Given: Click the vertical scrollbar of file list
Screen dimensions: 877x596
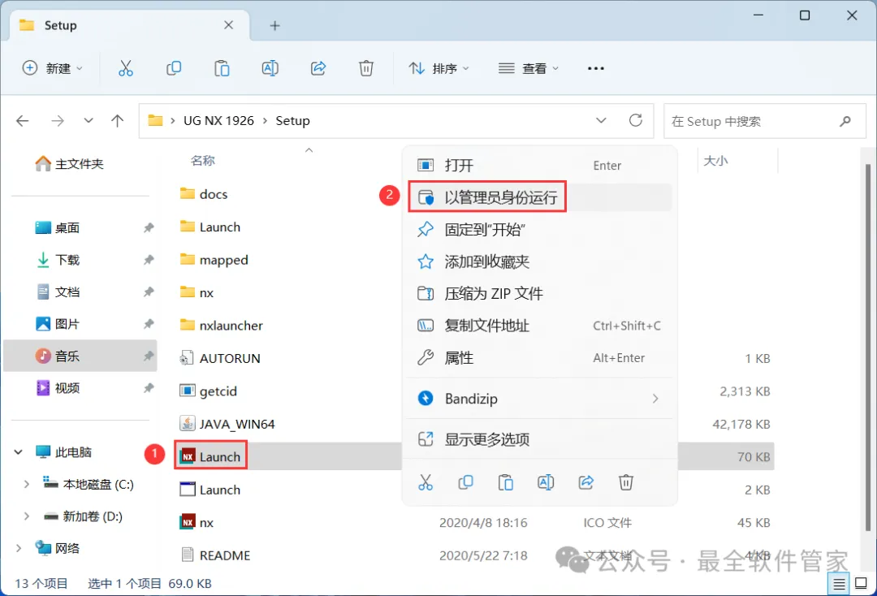Looking at the screenshot, I should point(867,347).
